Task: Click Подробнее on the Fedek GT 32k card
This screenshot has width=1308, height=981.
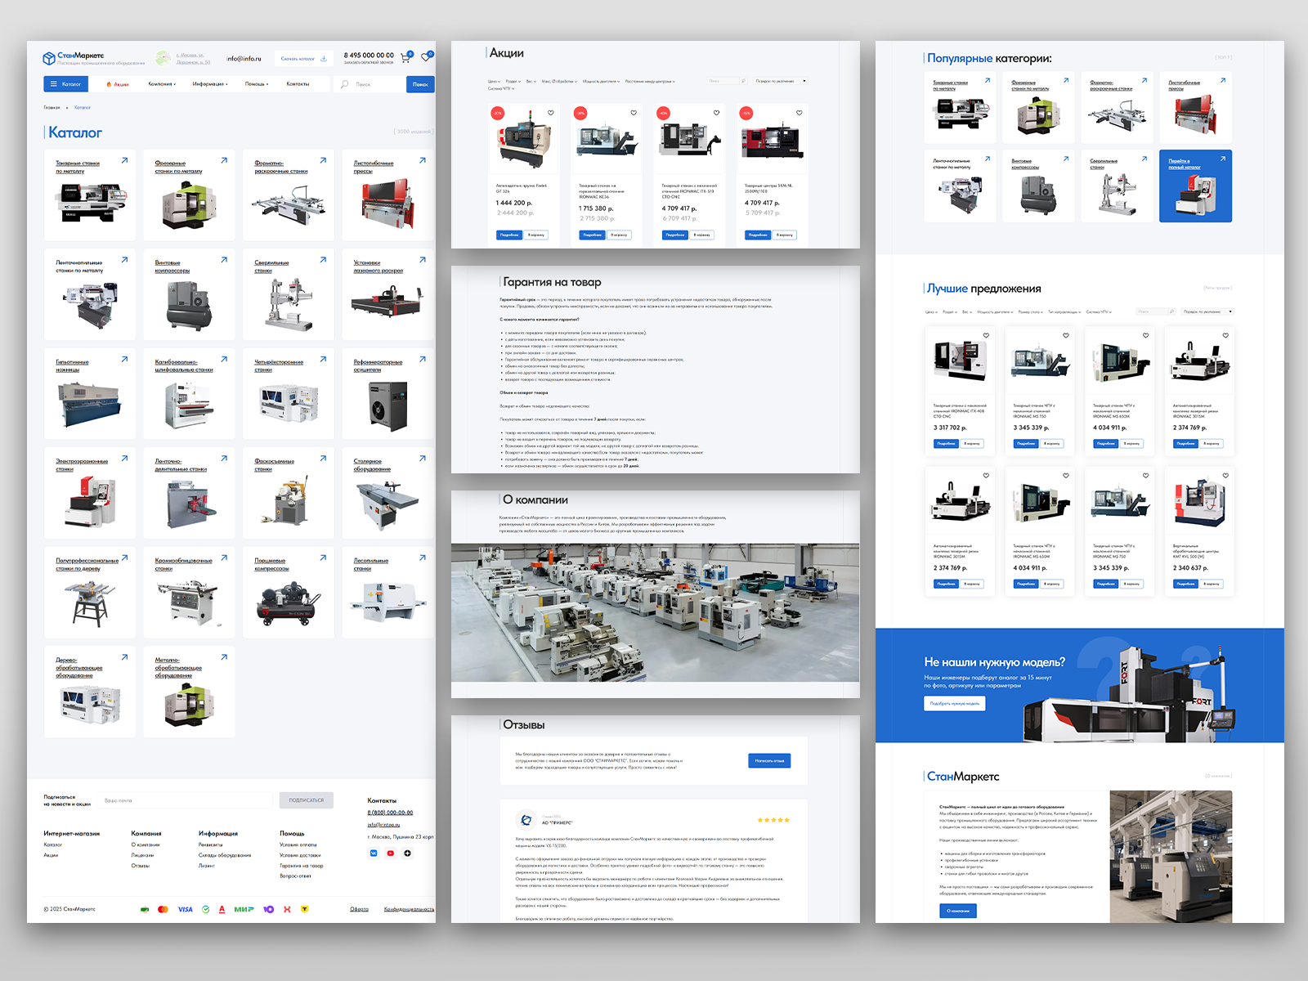Action: (x=509, y=235)
